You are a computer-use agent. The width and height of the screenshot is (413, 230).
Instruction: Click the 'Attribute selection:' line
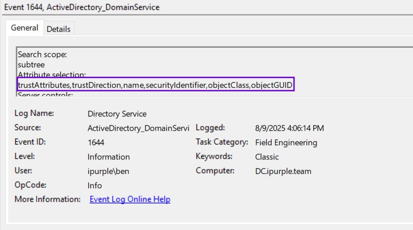(x=52, y=74)
